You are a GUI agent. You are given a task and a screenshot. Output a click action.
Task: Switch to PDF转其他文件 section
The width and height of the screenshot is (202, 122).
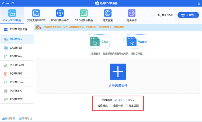(x=17, y=29)
